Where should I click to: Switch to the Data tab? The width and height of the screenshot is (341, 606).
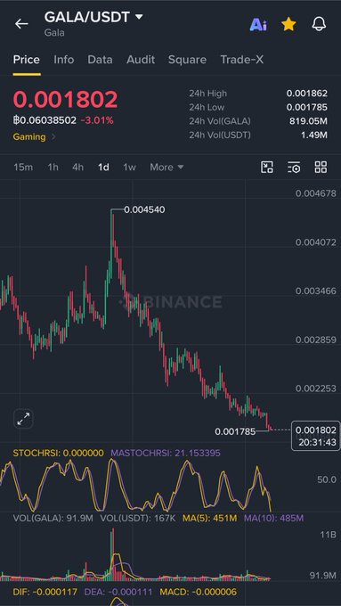pos(100,60)
